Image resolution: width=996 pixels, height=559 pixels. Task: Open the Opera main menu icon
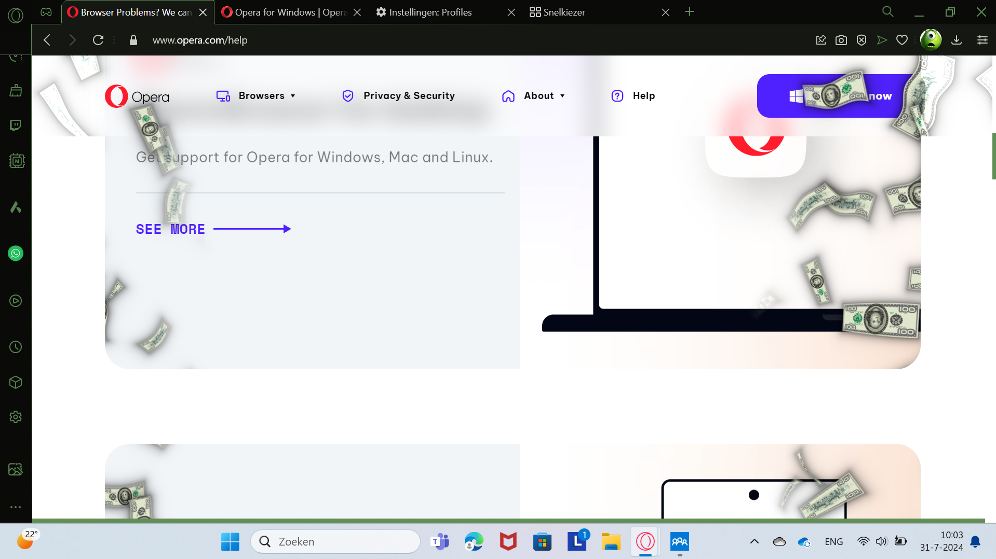pyautogui.click(x=16, y=15)
